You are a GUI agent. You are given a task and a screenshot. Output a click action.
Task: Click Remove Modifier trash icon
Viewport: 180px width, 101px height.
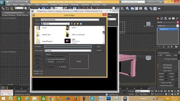pyautogui.click(x=172, y=47)
